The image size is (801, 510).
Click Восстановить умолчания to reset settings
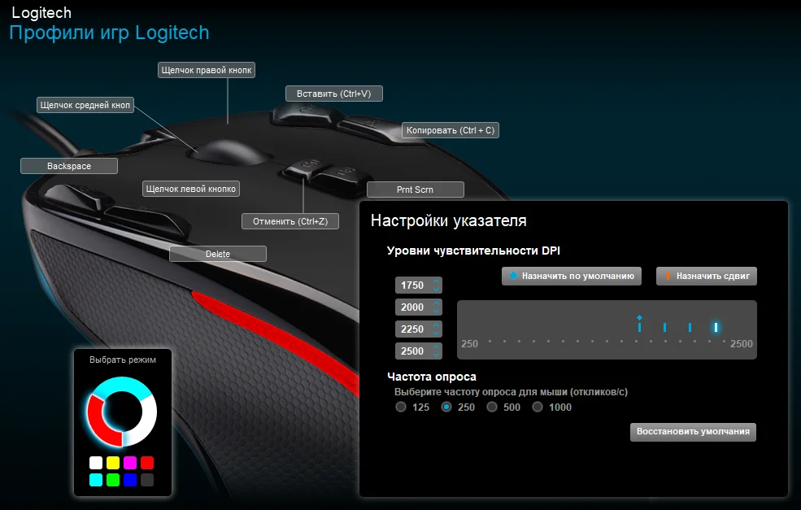pos(692,432)
